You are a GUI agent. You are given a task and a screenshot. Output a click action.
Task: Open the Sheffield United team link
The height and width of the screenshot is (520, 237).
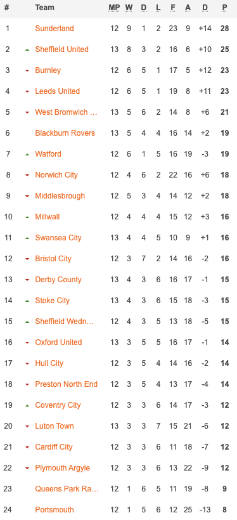click(61, 49)
